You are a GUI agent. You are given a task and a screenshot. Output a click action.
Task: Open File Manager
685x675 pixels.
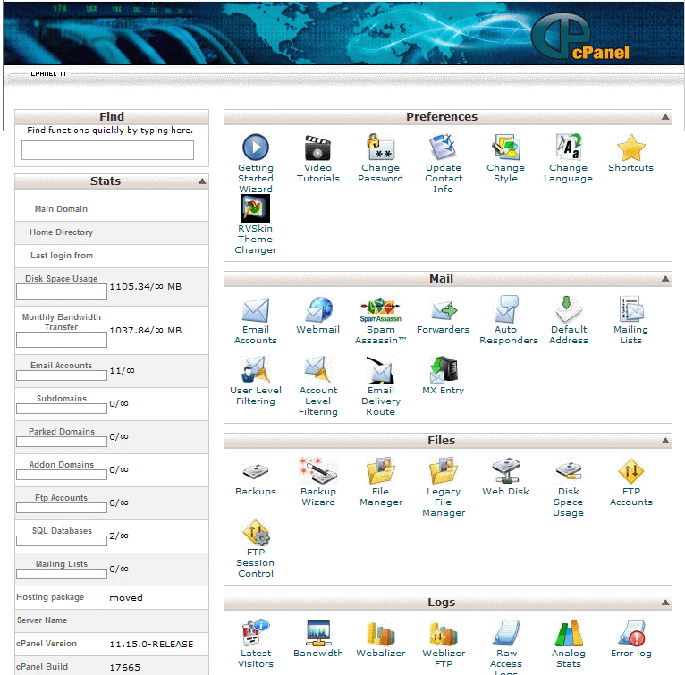click(x=381, y=482)
